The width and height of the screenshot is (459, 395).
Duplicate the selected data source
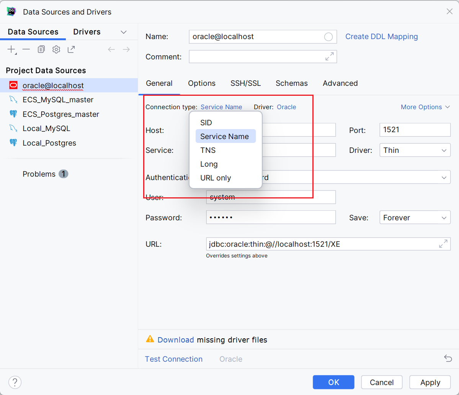[41, 49]
